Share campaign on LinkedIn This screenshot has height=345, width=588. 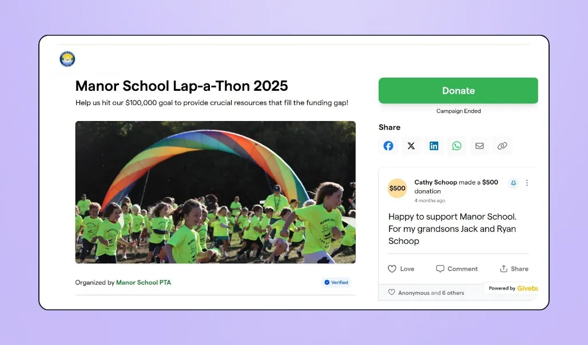click(434, 146)
